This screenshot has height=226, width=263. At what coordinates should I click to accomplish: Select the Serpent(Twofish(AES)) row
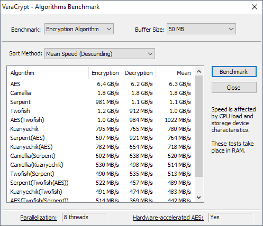point(101,183)
